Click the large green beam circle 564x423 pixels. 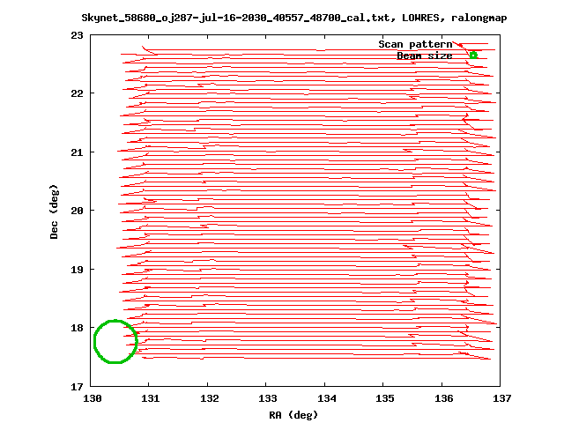click(x=115, y=342)
